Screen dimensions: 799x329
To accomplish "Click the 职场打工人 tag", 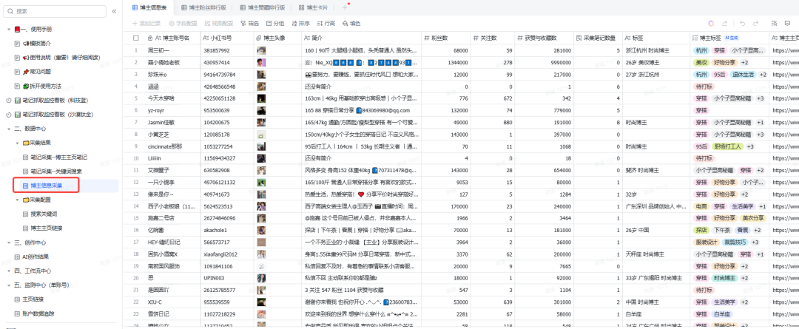I will [x=727, y=146].
